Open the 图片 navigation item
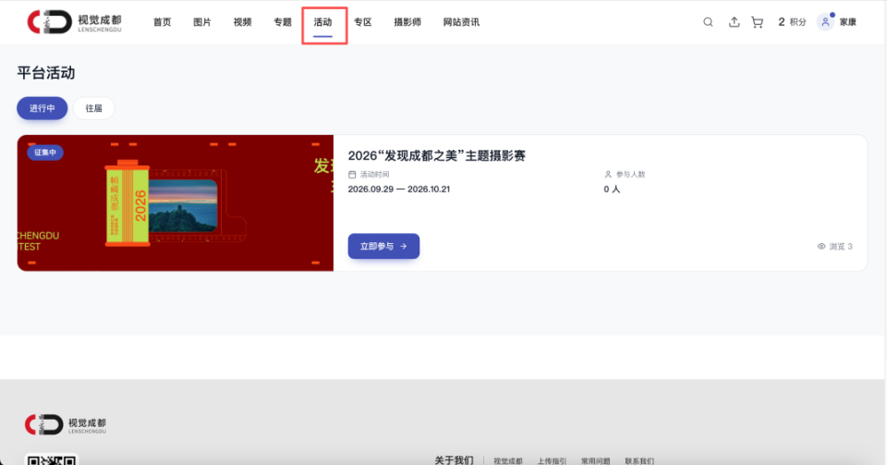This screenshot has width=887, height=465. coord(202,22)
